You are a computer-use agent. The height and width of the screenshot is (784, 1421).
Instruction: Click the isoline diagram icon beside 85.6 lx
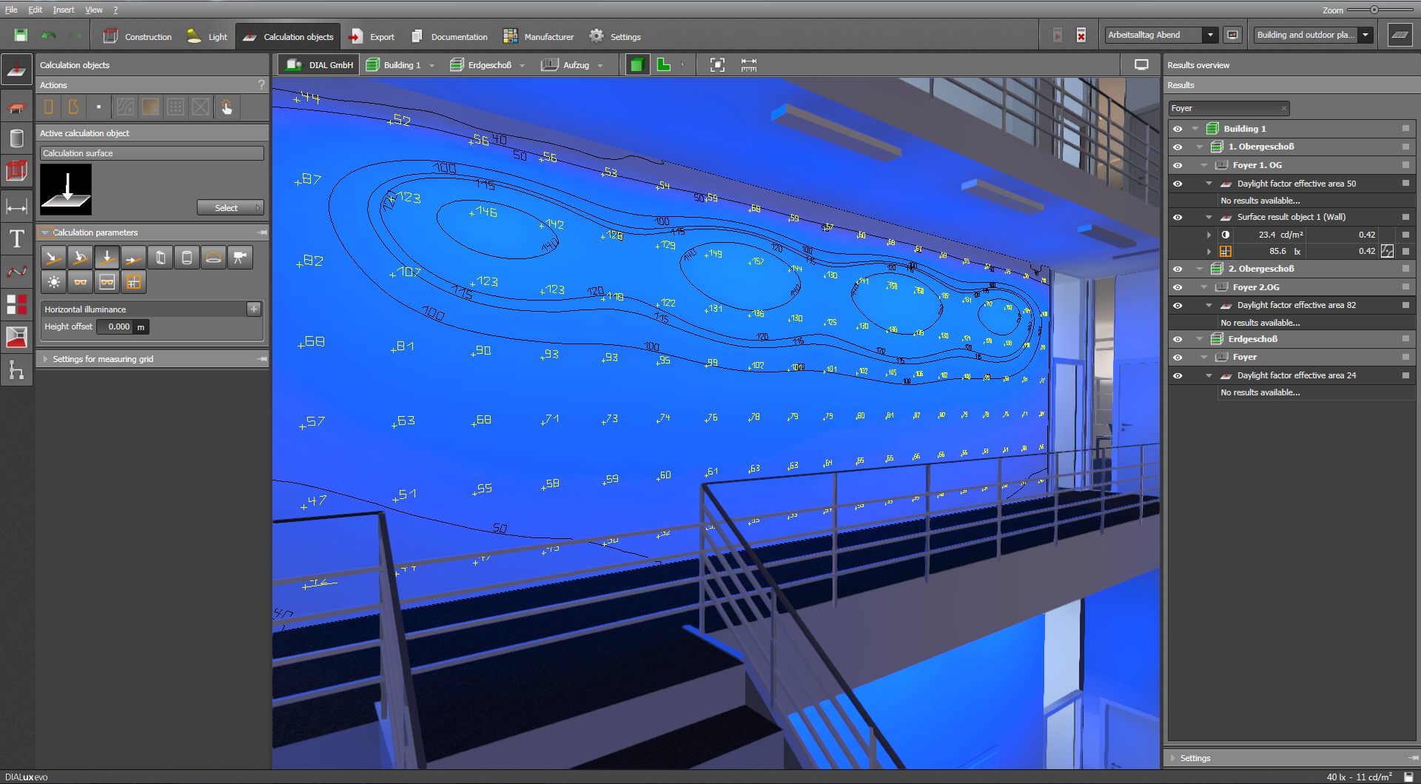point(1388,252)
